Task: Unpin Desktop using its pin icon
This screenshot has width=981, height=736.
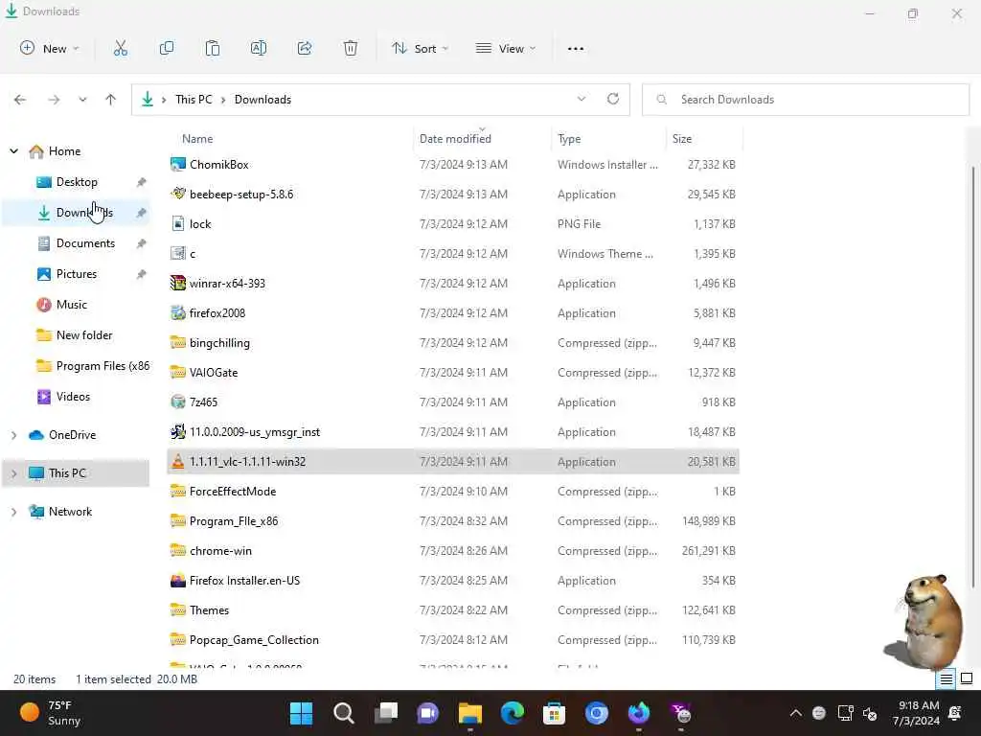Action: point(142,182)
